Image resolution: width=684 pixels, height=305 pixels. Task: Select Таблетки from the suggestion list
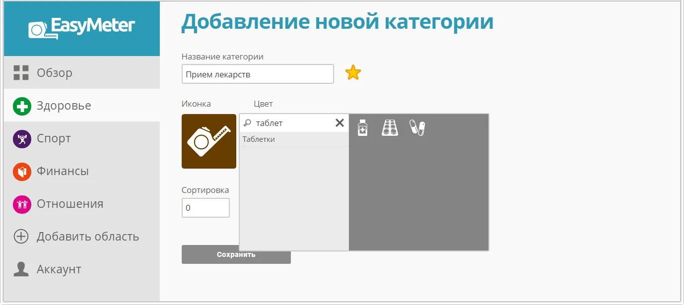click(278, 139)
